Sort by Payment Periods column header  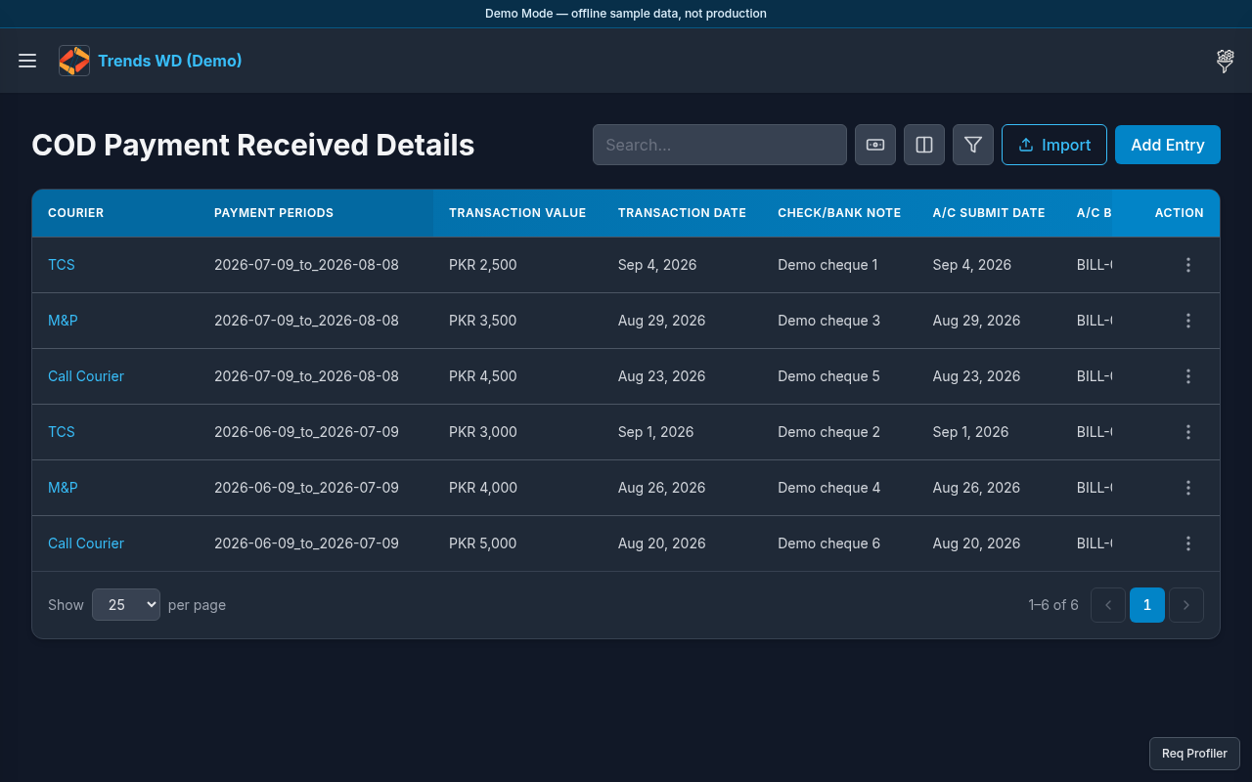click(x=274, y=213)
